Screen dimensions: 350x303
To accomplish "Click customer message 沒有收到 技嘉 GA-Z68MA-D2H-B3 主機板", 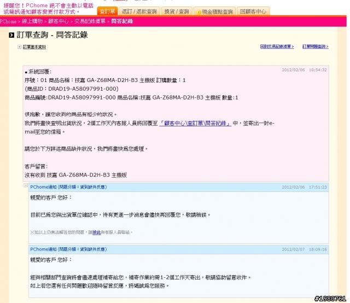I will coord(76,175).
